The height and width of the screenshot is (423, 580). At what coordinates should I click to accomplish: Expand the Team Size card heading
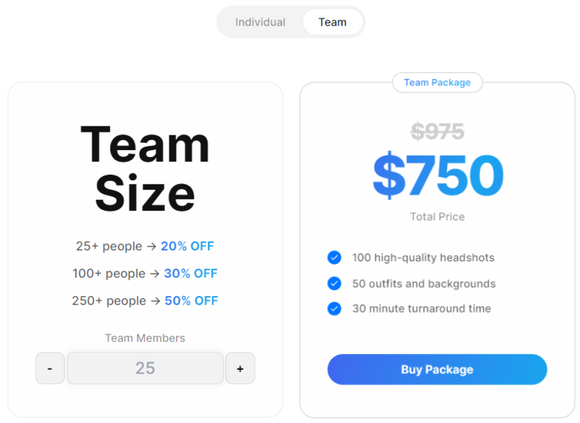click(145, 168)
